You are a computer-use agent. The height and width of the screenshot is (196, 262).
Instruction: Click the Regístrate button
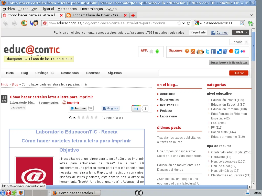(x=198, y=32)
